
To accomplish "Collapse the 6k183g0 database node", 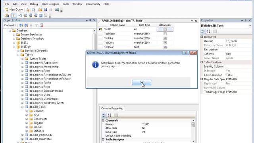I will pos(14,47).
